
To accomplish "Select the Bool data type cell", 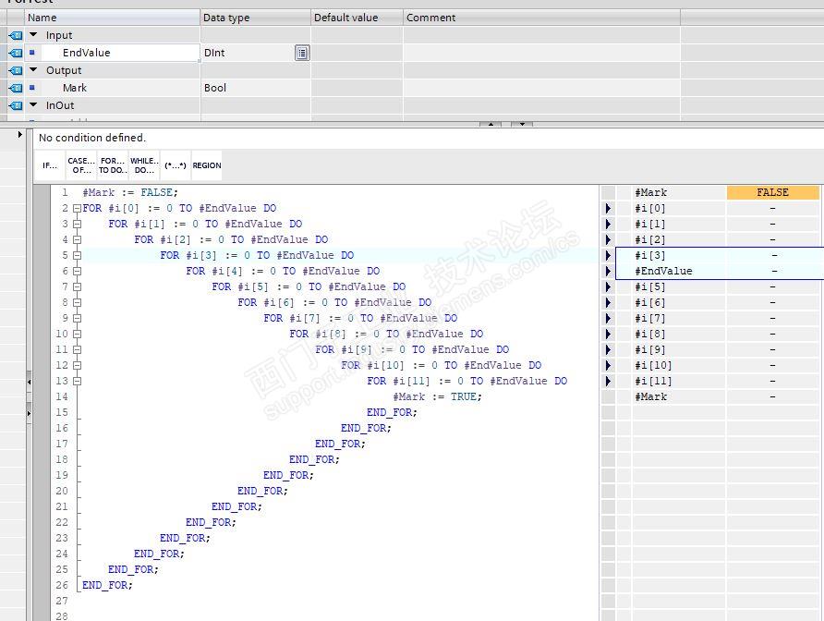I will 255,88.
